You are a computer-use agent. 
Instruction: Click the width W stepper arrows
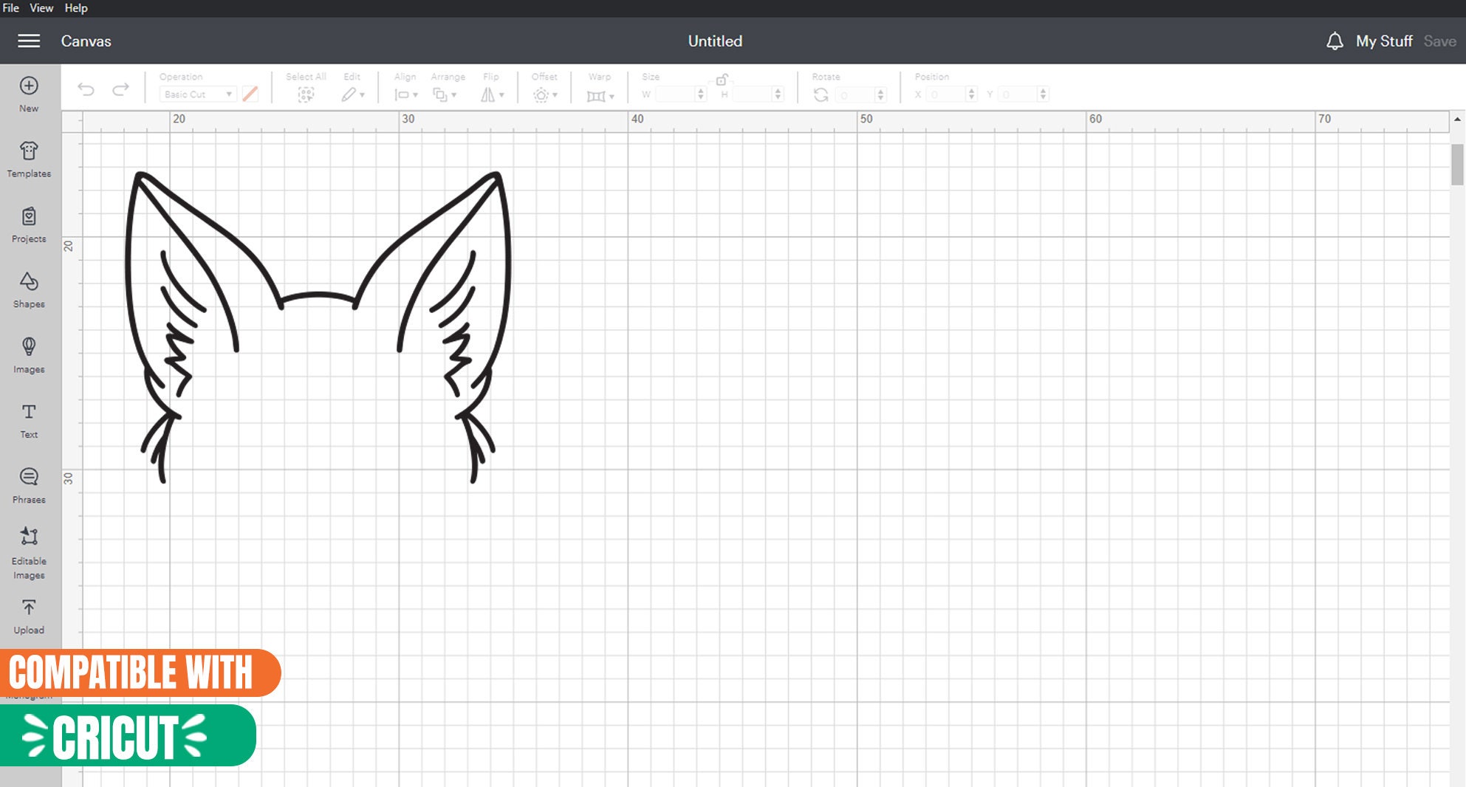click(701, 94)
